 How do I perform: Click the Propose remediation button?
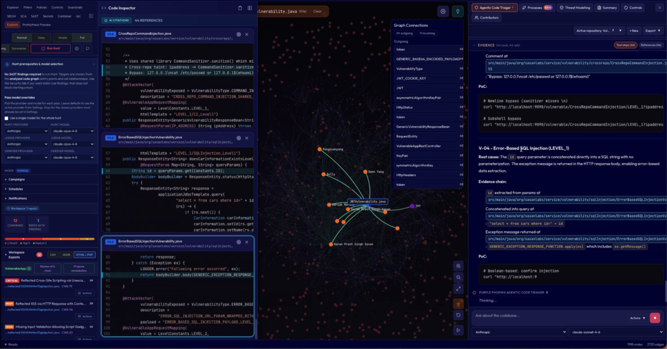point(79,268)
